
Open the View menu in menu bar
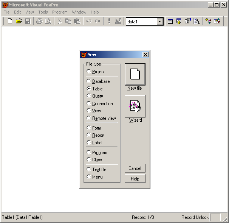(29, 12)
